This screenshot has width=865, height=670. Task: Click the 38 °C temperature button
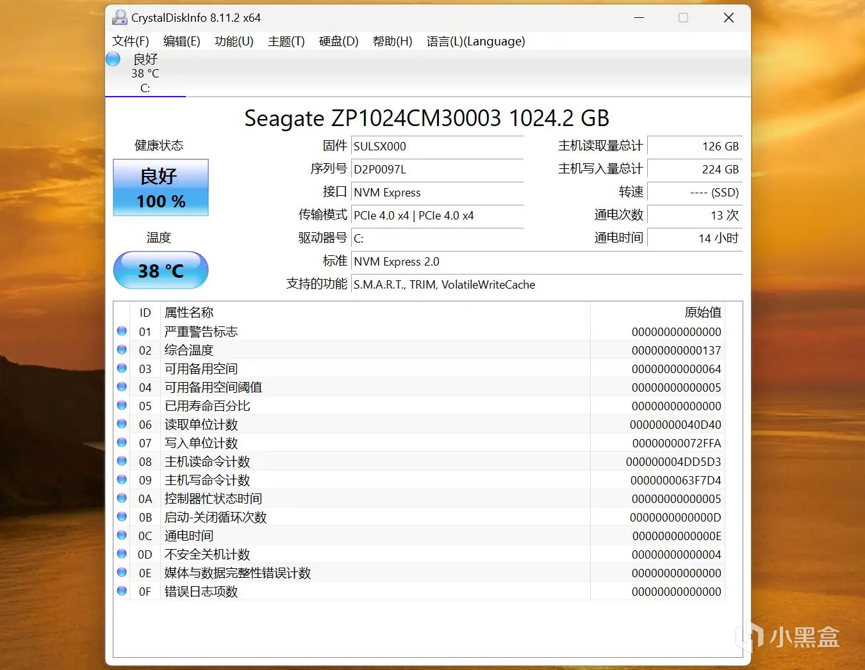161,271
